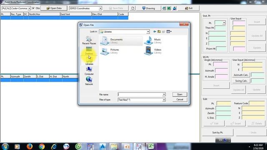267x150 pixels.
Task: Click the icon left of Excel export
Action: click(164, 8)
